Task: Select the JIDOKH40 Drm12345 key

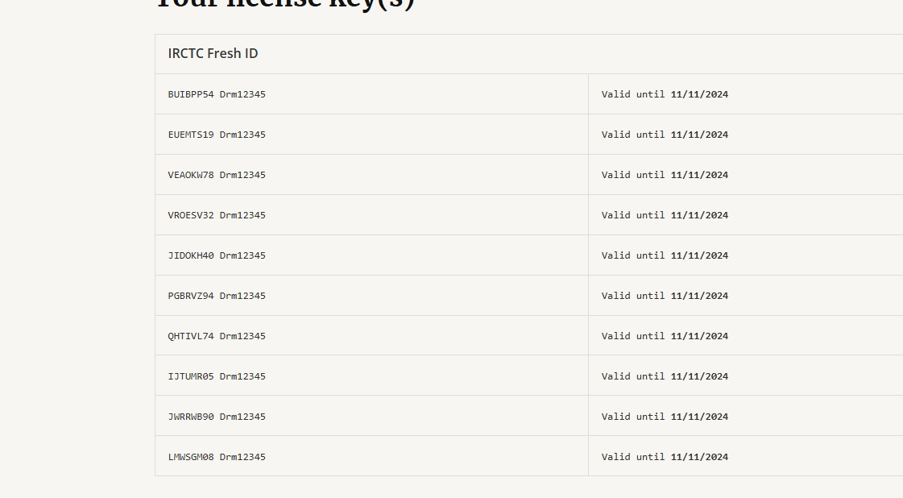Action: click(x=217, y=255)
